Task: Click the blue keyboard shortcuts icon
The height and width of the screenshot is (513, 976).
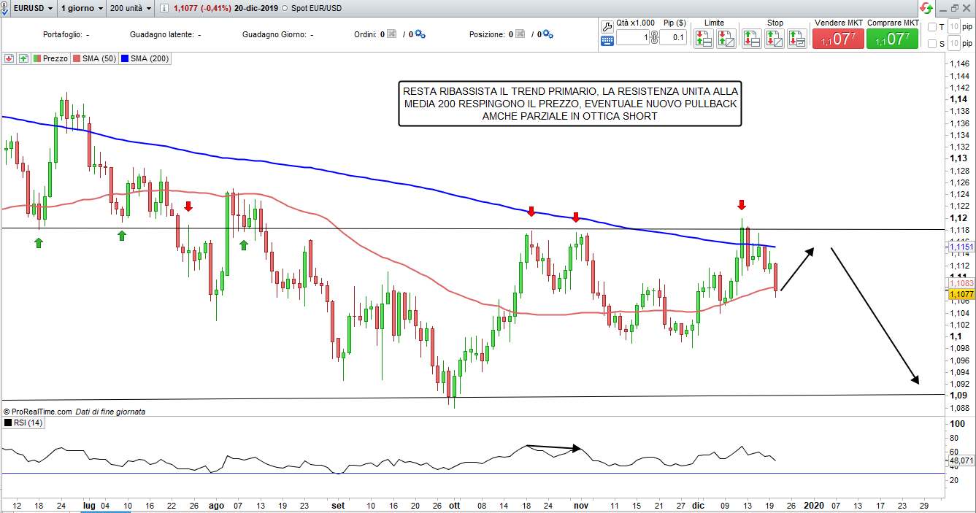Action: point(607,41)
